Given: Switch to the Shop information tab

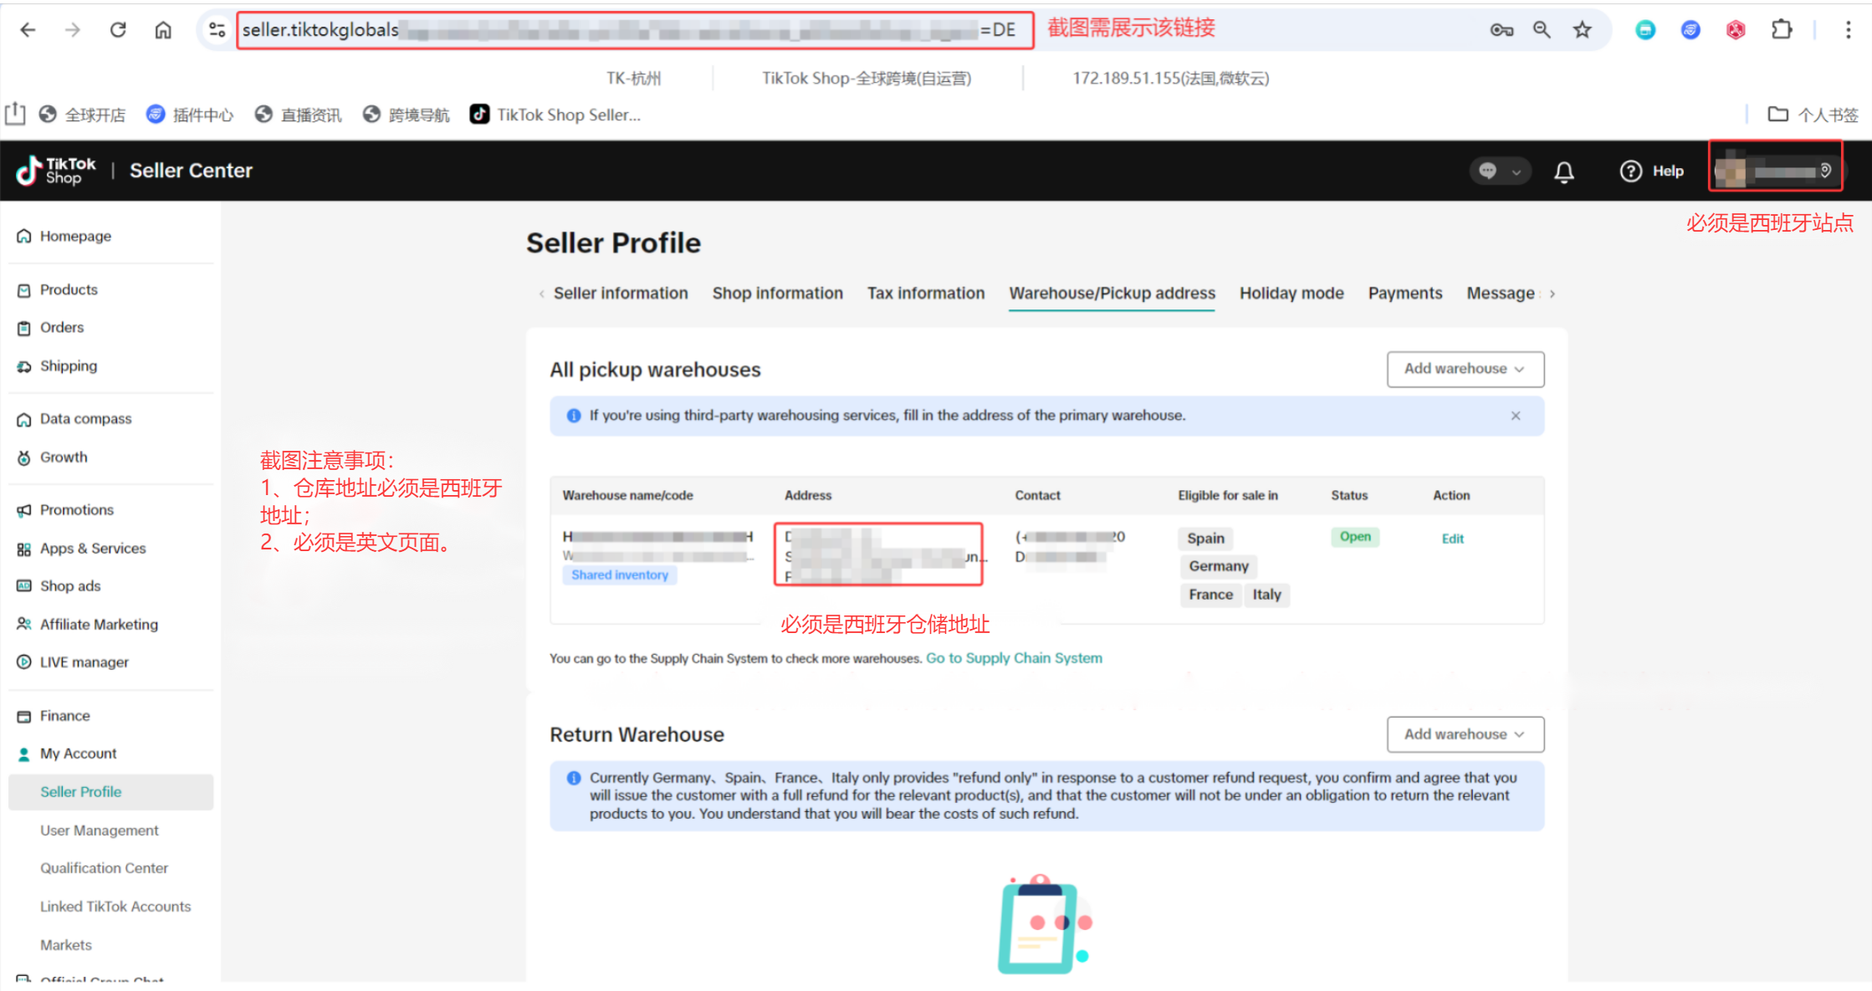Looking at the screenshot, I should [x=778, y=294].
